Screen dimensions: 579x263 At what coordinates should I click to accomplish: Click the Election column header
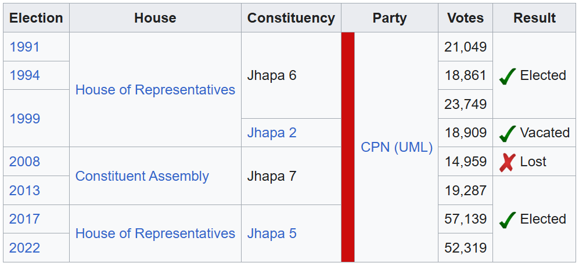point(36,18)
